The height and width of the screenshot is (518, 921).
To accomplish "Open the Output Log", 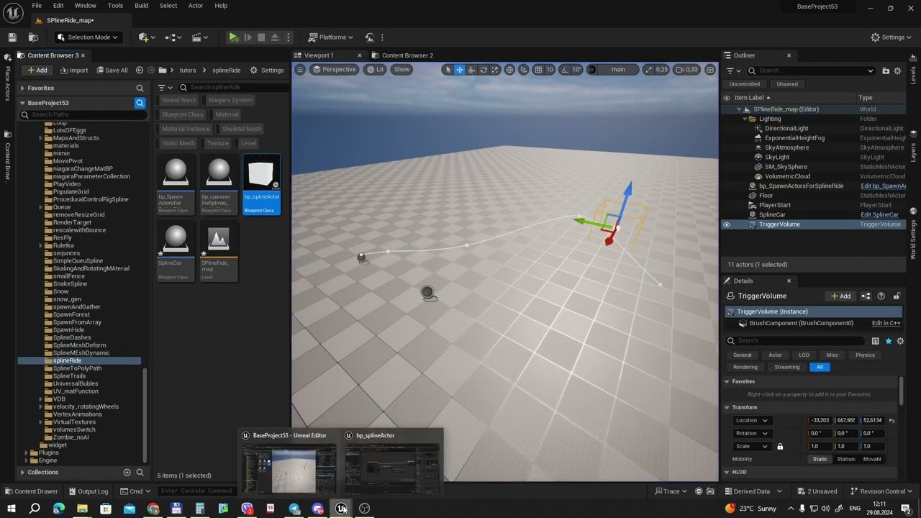I will pyautogui.click(x=89, y=491).
